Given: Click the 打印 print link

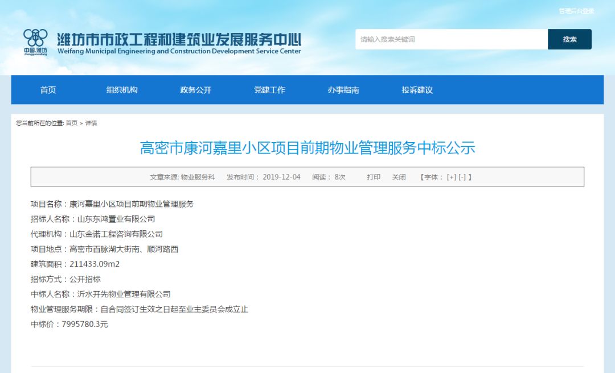Looking at the screenshot, I should [x=374, y=177].
